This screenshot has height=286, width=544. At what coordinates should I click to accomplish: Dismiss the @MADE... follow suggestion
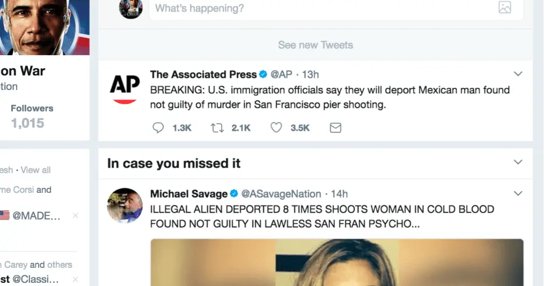[75, 215]
